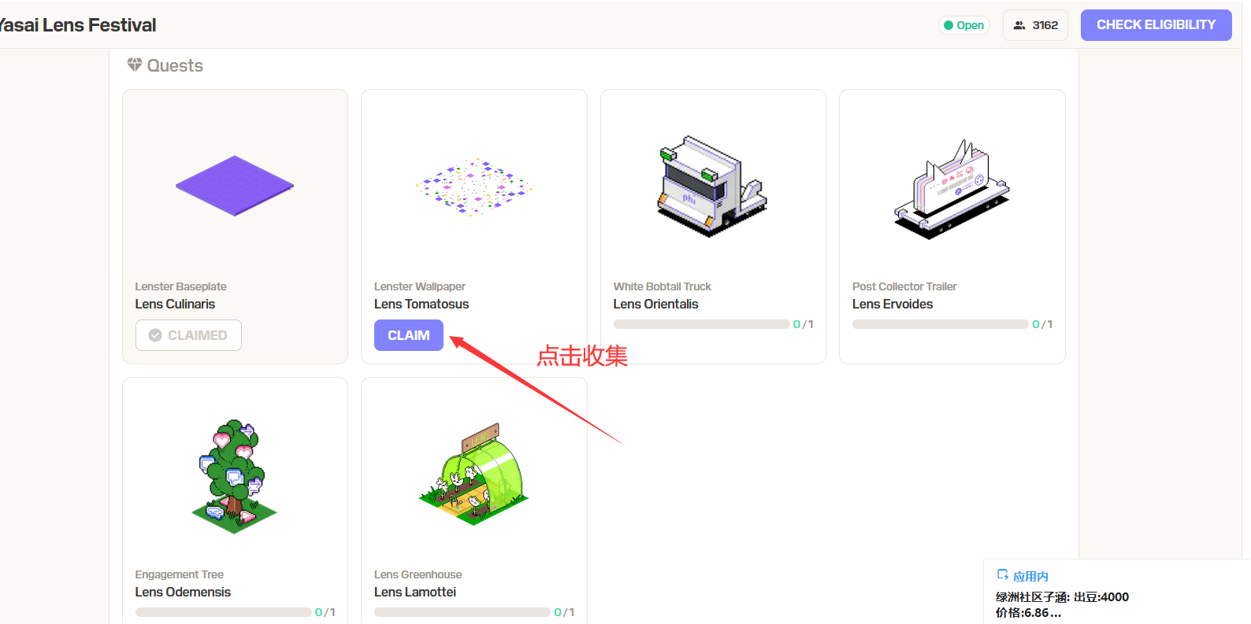Click the Lens Odemensis progress bar
Image resolution: width=1251 pixels, height=624 pixels.
(223, 612)
